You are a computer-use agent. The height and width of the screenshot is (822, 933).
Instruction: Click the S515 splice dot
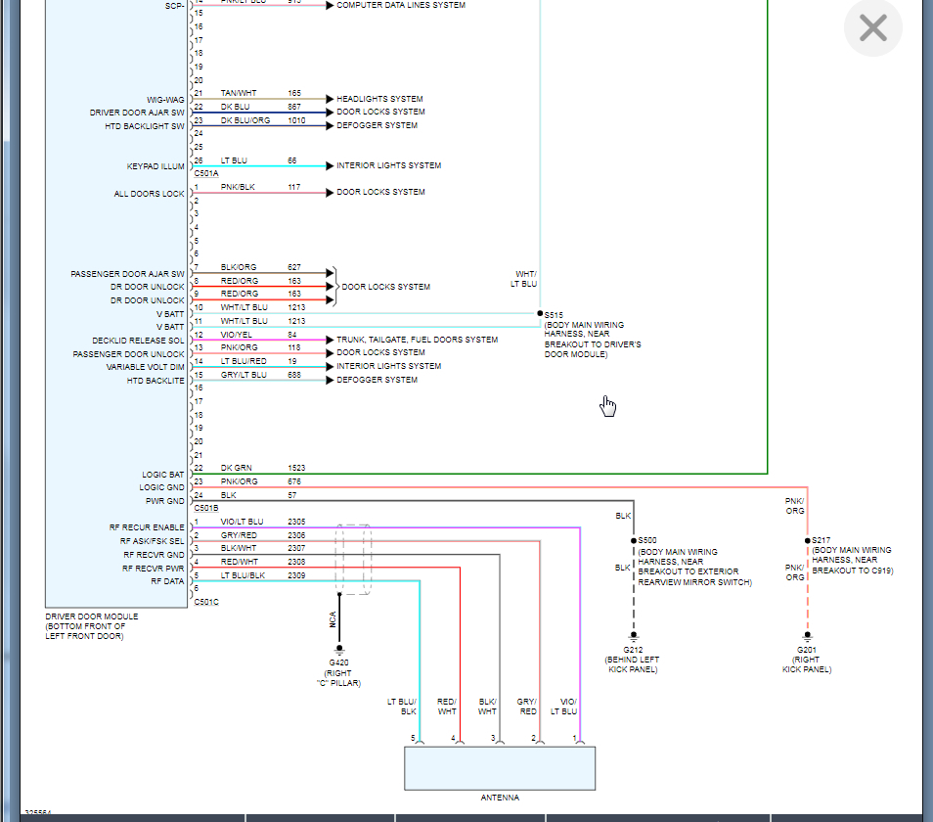540,313
